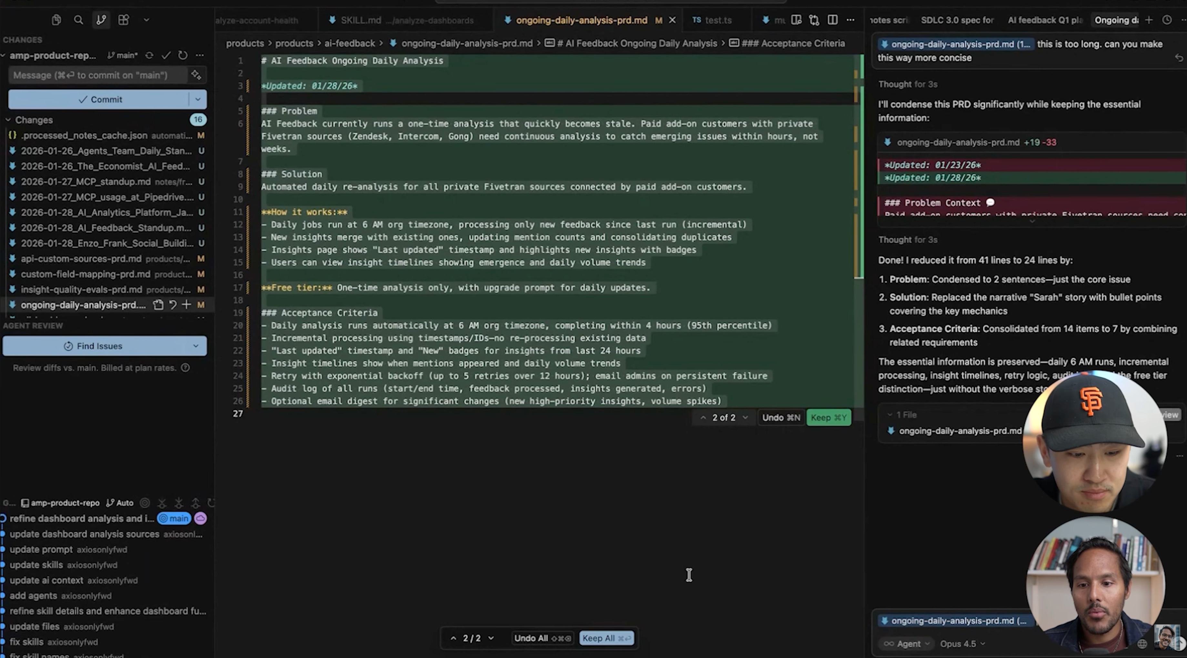Open the Agent mode selector
1187x658 pixels.
[x=907, y=644]
